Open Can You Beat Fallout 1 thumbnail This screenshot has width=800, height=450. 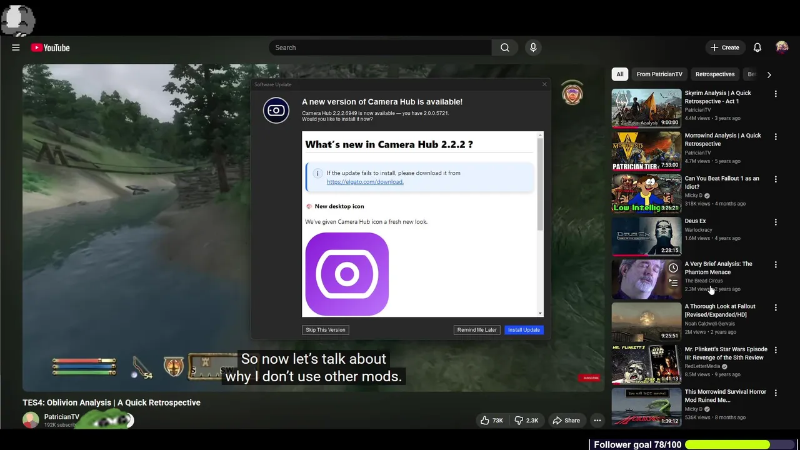tap(646, 193)
